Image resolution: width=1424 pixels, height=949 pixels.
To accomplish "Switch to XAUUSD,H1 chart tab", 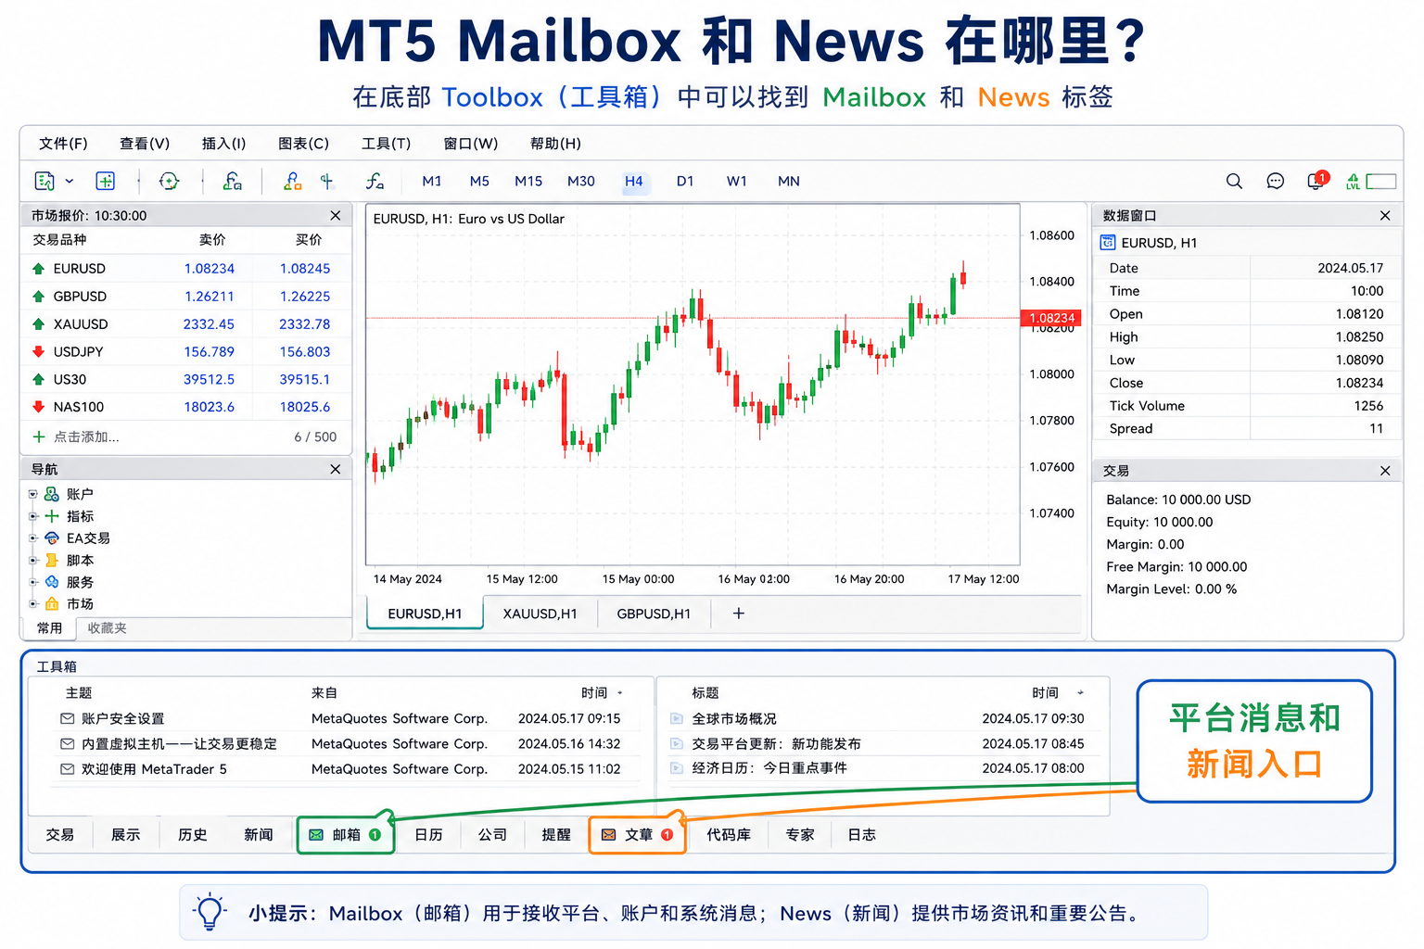I will [x=540, y=614].
